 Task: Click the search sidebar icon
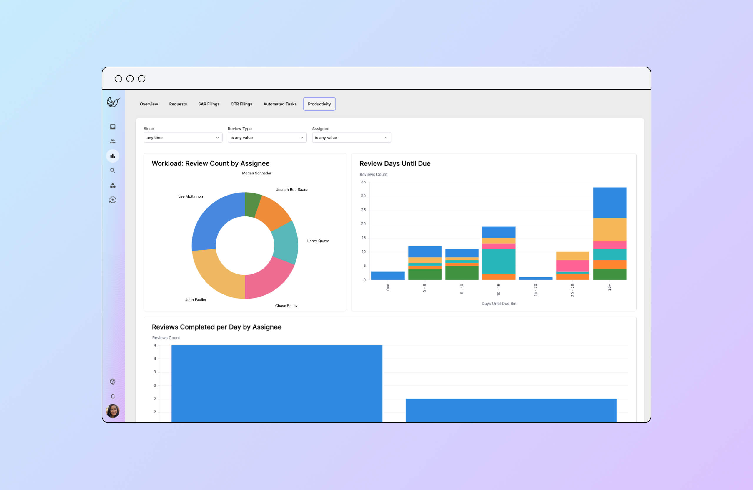click(114, 171)
